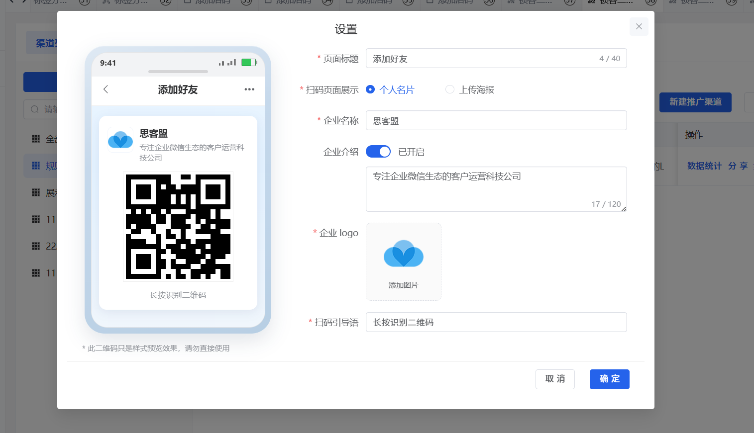754x433 pixels.
Task: Select the phone signal strength icon
Action: (x=227, y=63)
